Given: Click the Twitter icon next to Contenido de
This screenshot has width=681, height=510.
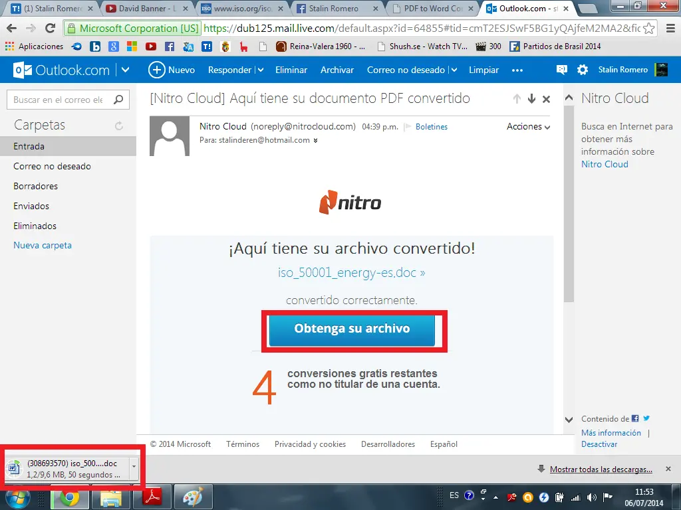Looking at the screenshot, I should 646,418.
